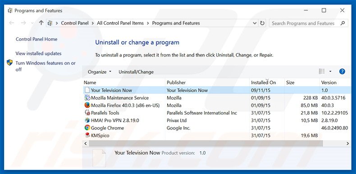356x174 pixels.
Task: Click the forward navigation arrow
Action: [23, 23]
